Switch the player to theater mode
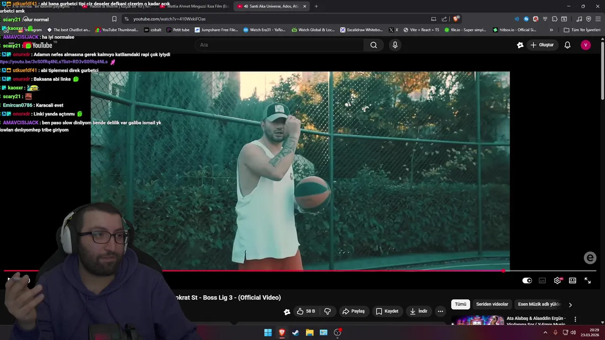The width and height of the screenshot is (605, 340). coord(572,280)
